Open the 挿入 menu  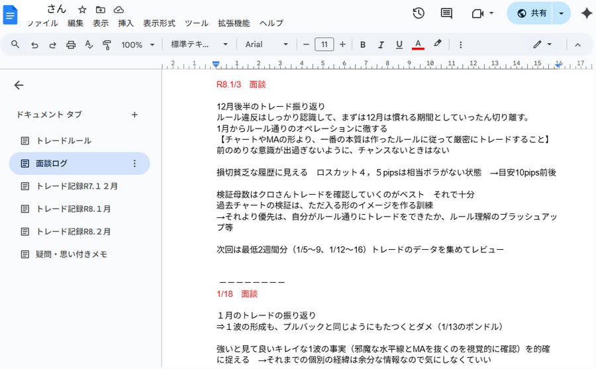click(126, 23)
